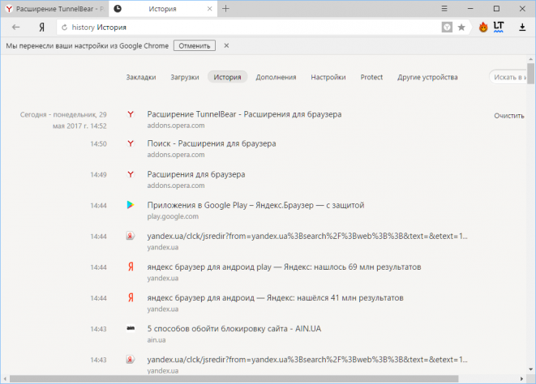Image resolution: width=536 pixels, height=384 pixels.
Task: Click the 14:50 timestamp
Action: (x=98, y=144)
